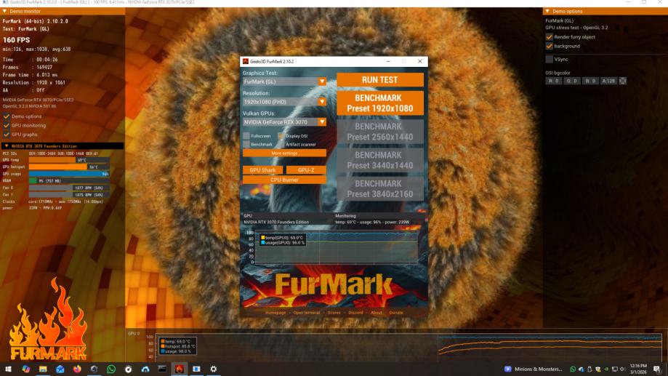Start BENCHMARK Preset 3840x2160
Viewport: 668px width, 376px height.
tap(380, 189)
